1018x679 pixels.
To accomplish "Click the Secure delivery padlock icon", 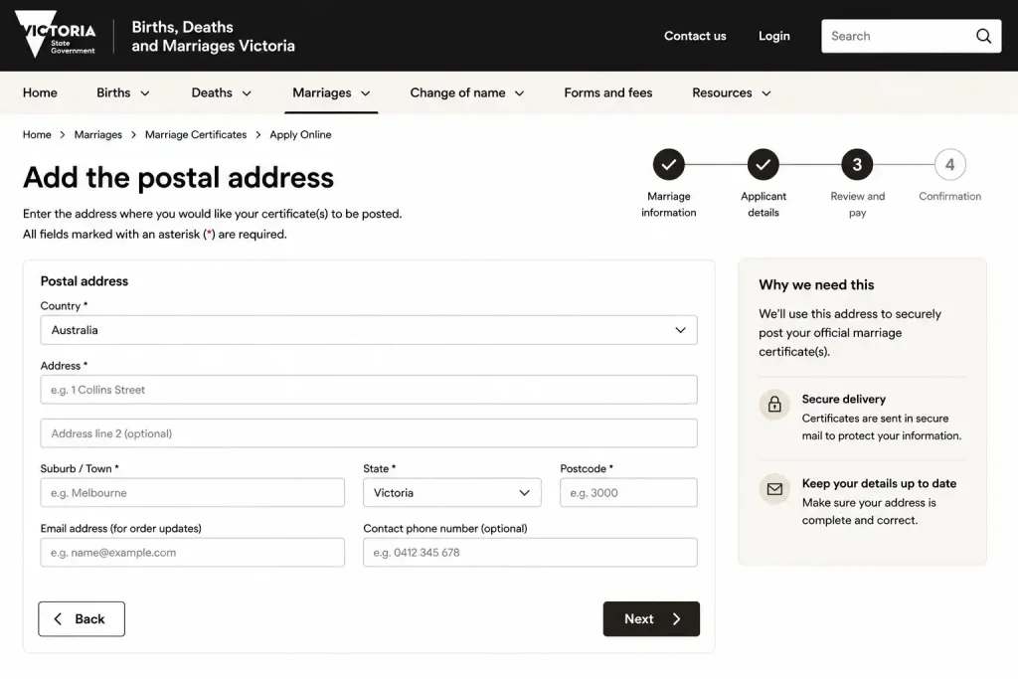I will [x=774, y=405].
